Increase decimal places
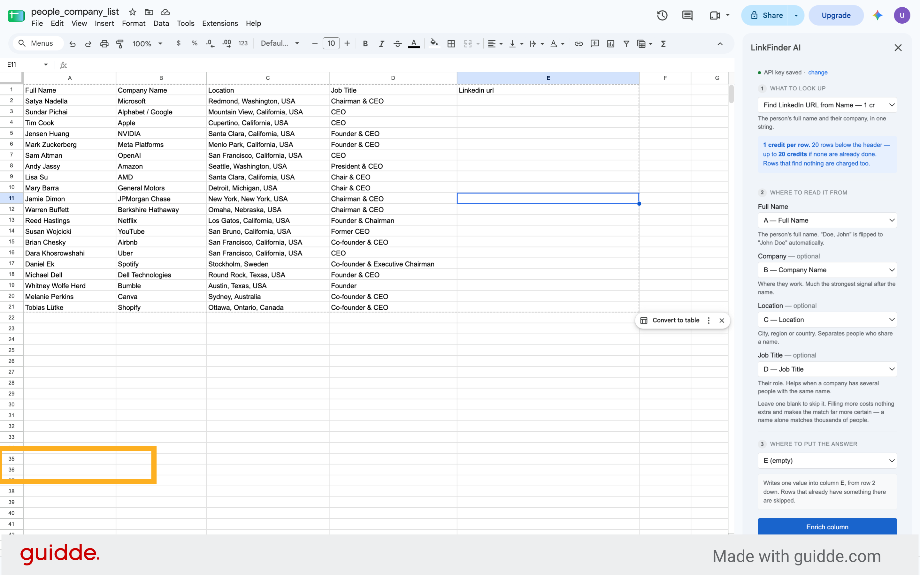 tap(227, 43)
